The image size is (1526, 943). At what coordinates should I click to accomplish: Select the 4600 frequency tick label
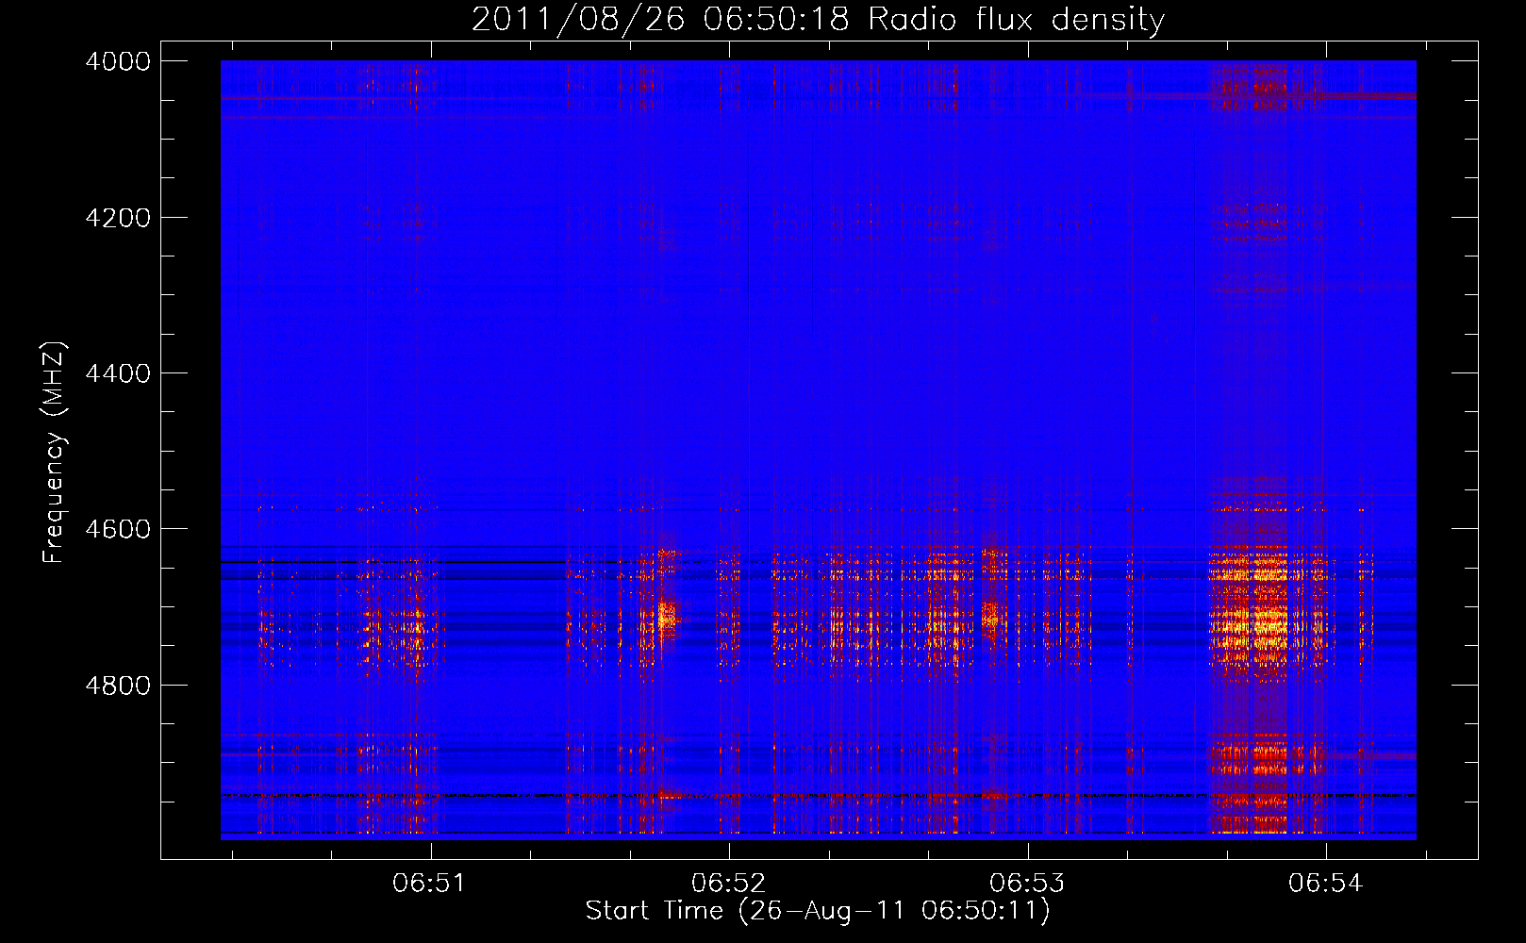click(118, 529)
